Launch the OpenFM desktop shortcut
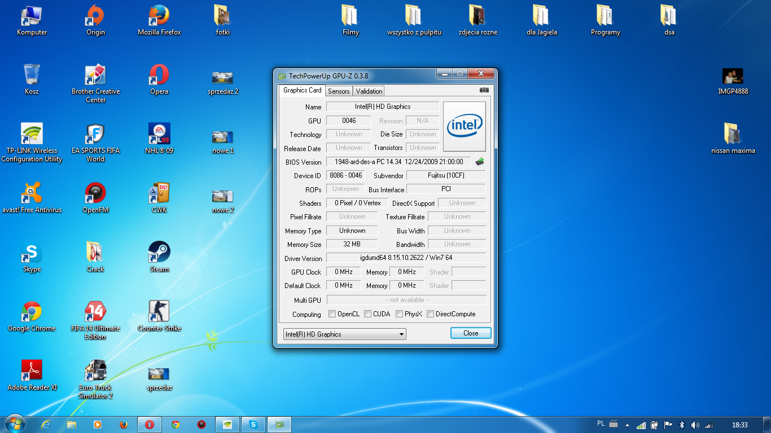 [95, 198]
